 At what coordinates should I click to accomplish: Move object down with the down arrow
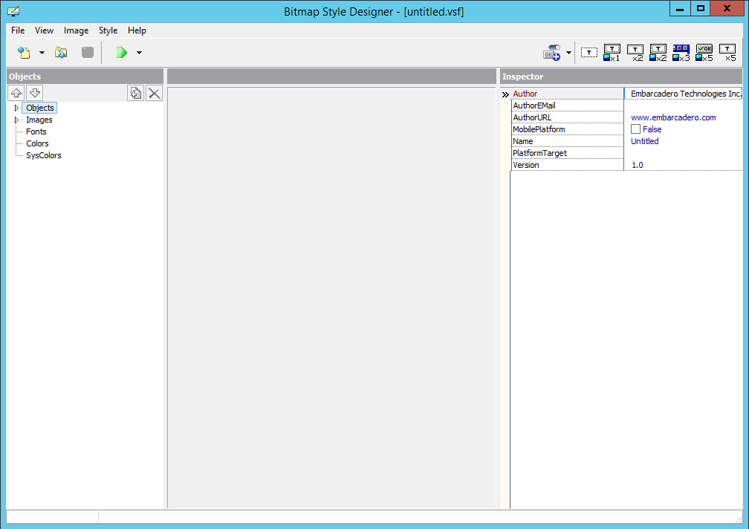click(x=35, y=93)
